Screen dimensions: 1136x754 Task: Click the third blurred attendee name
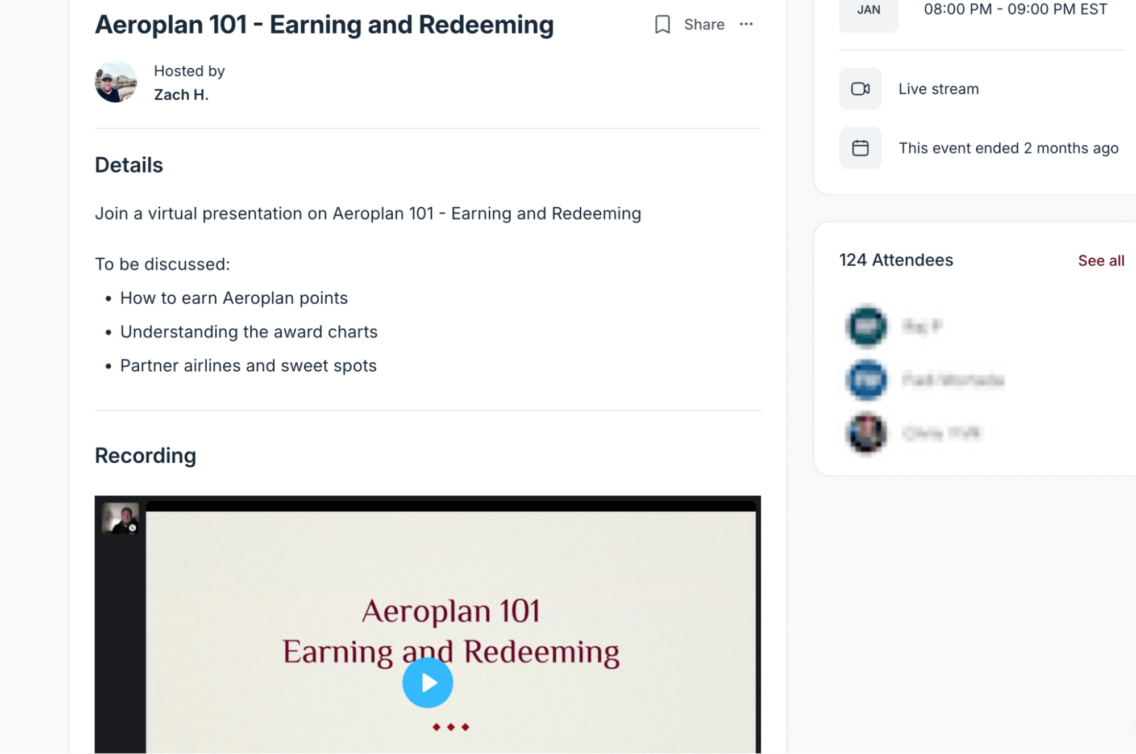click(x=941, y=433)
